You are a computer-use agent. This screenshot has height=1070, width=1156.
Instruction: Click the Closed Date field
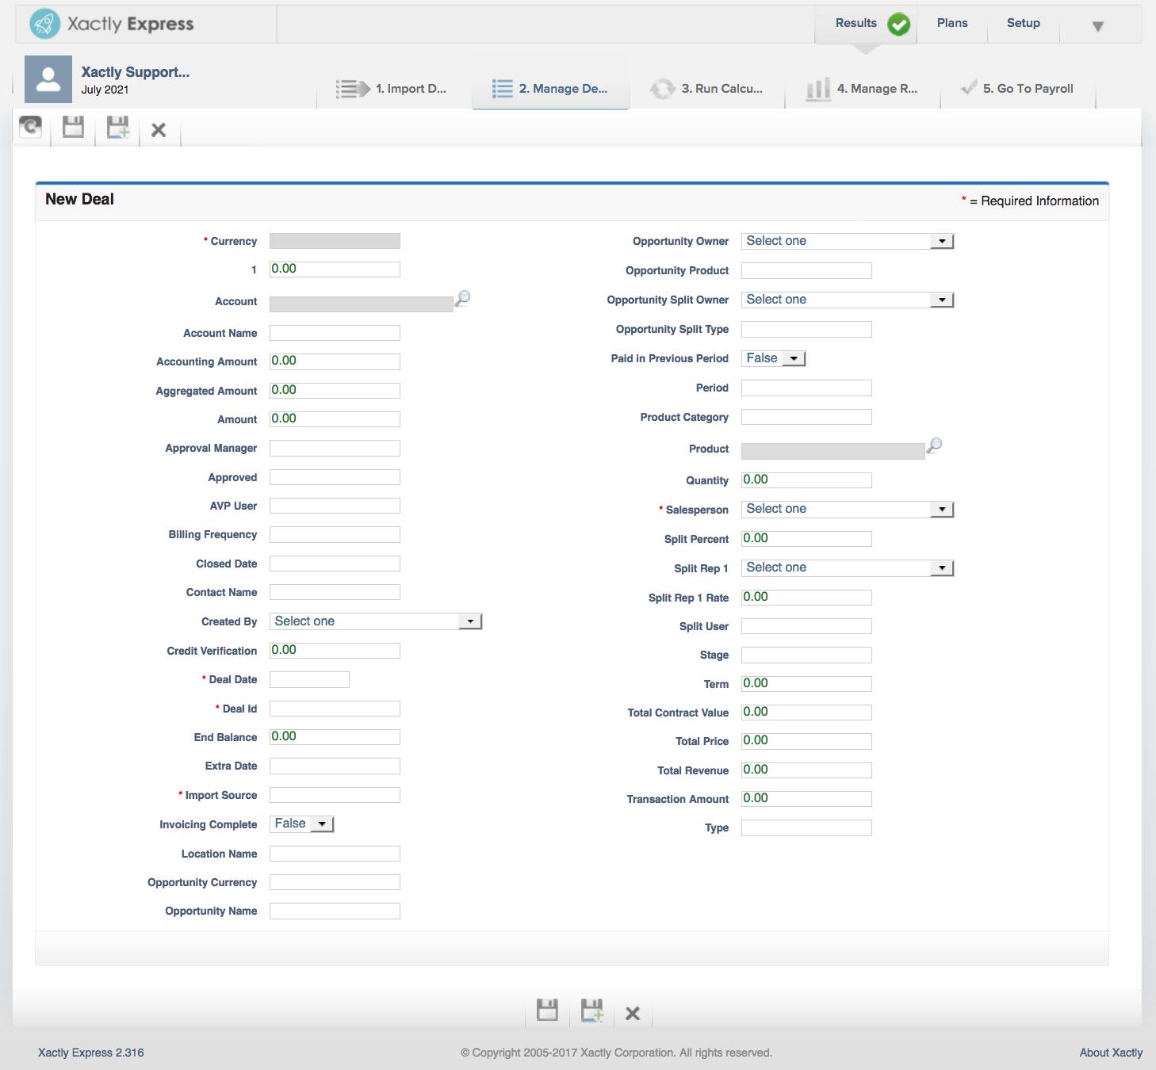335,564
